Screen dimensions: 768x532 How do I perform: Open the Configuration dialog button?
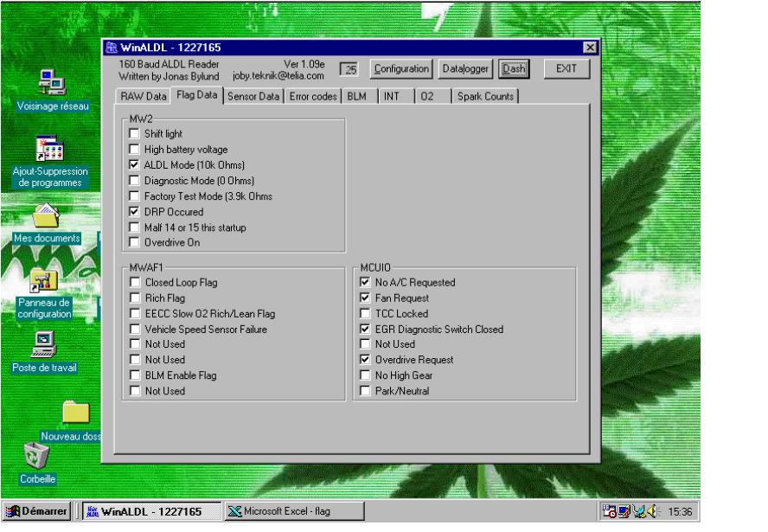(401, 69)
